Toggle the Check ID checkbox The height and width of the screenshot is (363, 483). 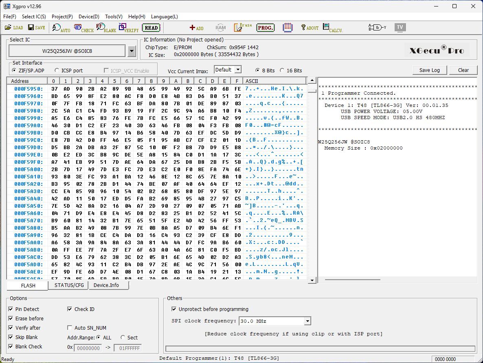click(x=70, y=309)
